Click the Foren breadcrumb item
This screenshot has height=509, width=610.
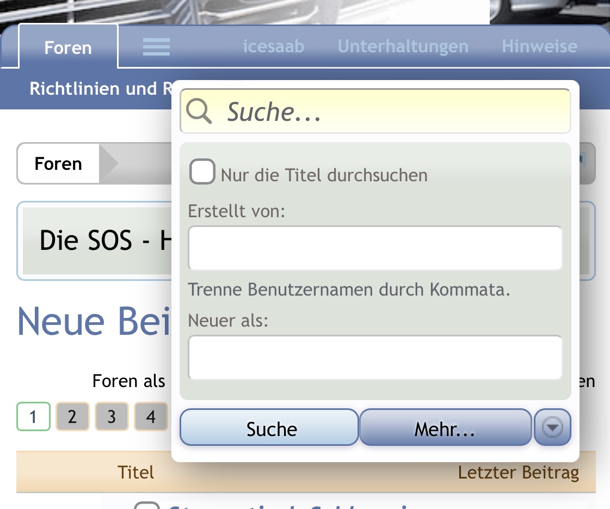(x=58, y=163)
